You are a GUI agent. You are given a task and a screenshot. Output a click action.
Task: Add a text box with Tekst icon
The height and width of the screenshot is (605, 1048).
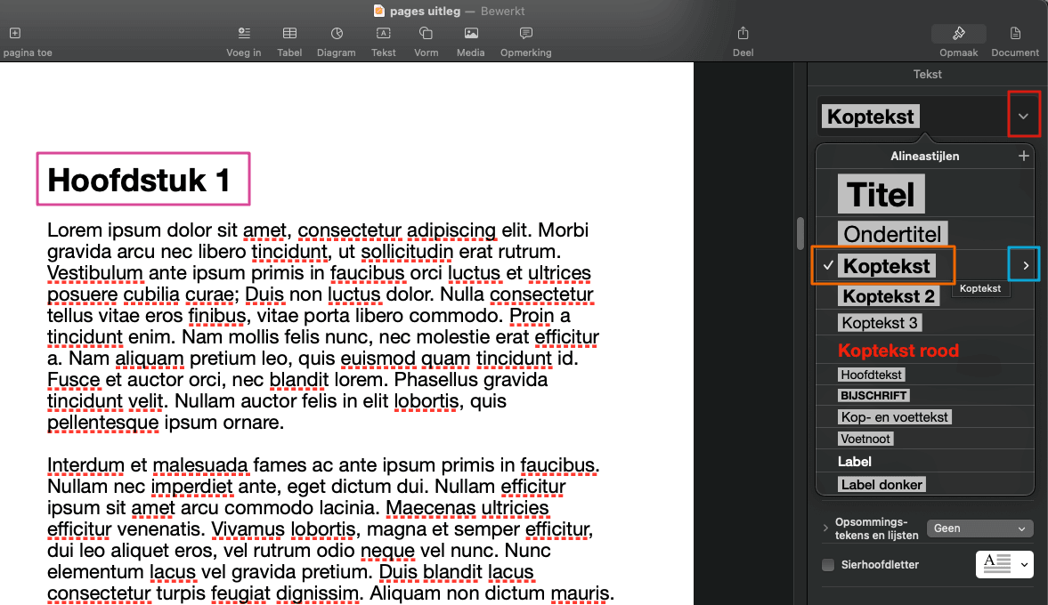pyautogui.click(x=384, y=33)
